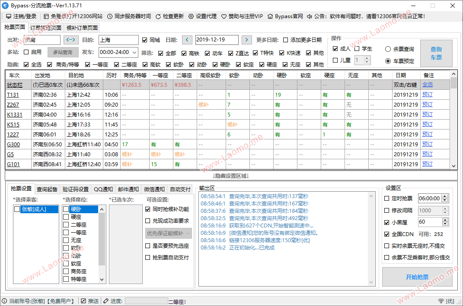Go to previous date arrow
463x306 pixels.
click(x=187, y=40)
